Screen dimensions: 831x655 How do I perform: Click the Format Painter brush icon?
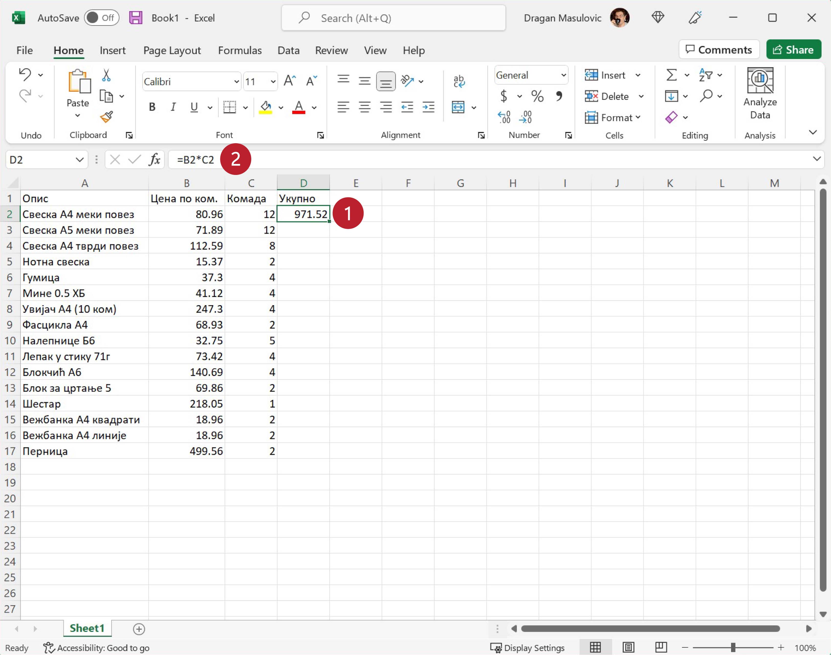click(106, 117)
